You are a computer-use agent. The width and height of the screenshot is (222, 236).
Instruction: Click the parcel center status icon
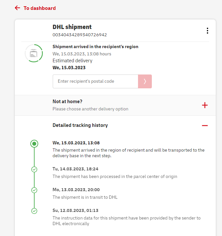(x=34, y=53)
